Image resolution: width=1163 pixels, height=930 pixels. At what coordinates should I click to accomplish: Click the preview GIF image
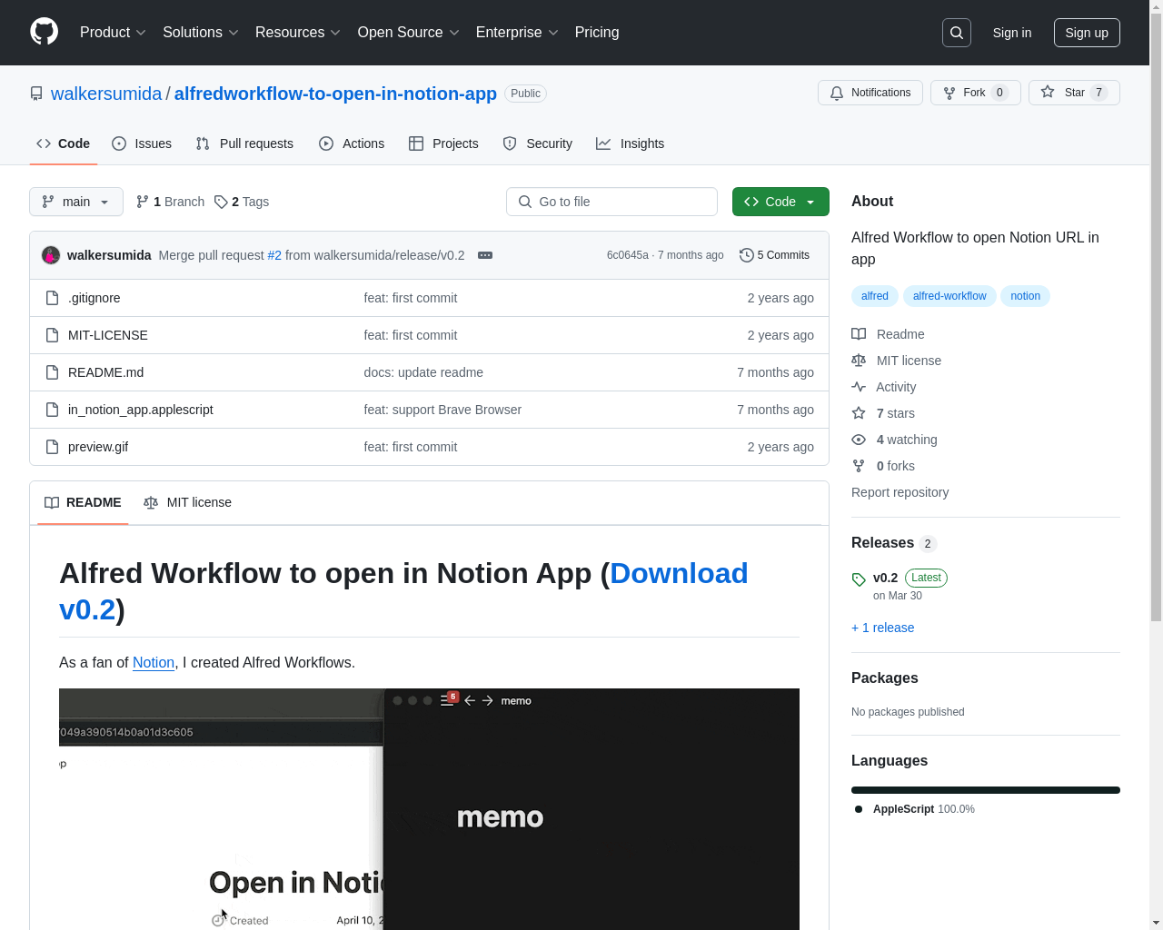[x=429, y=809]
